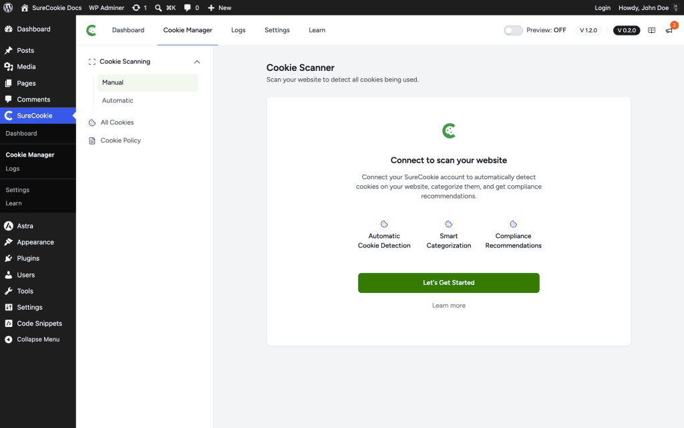Image resolution: width=684 pixels, height=428 pixels.
Task: Click the plus New icon
Action: [x=211, y=7]
